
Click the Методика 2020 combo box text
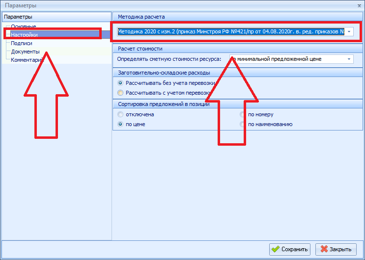click(231, 31)
